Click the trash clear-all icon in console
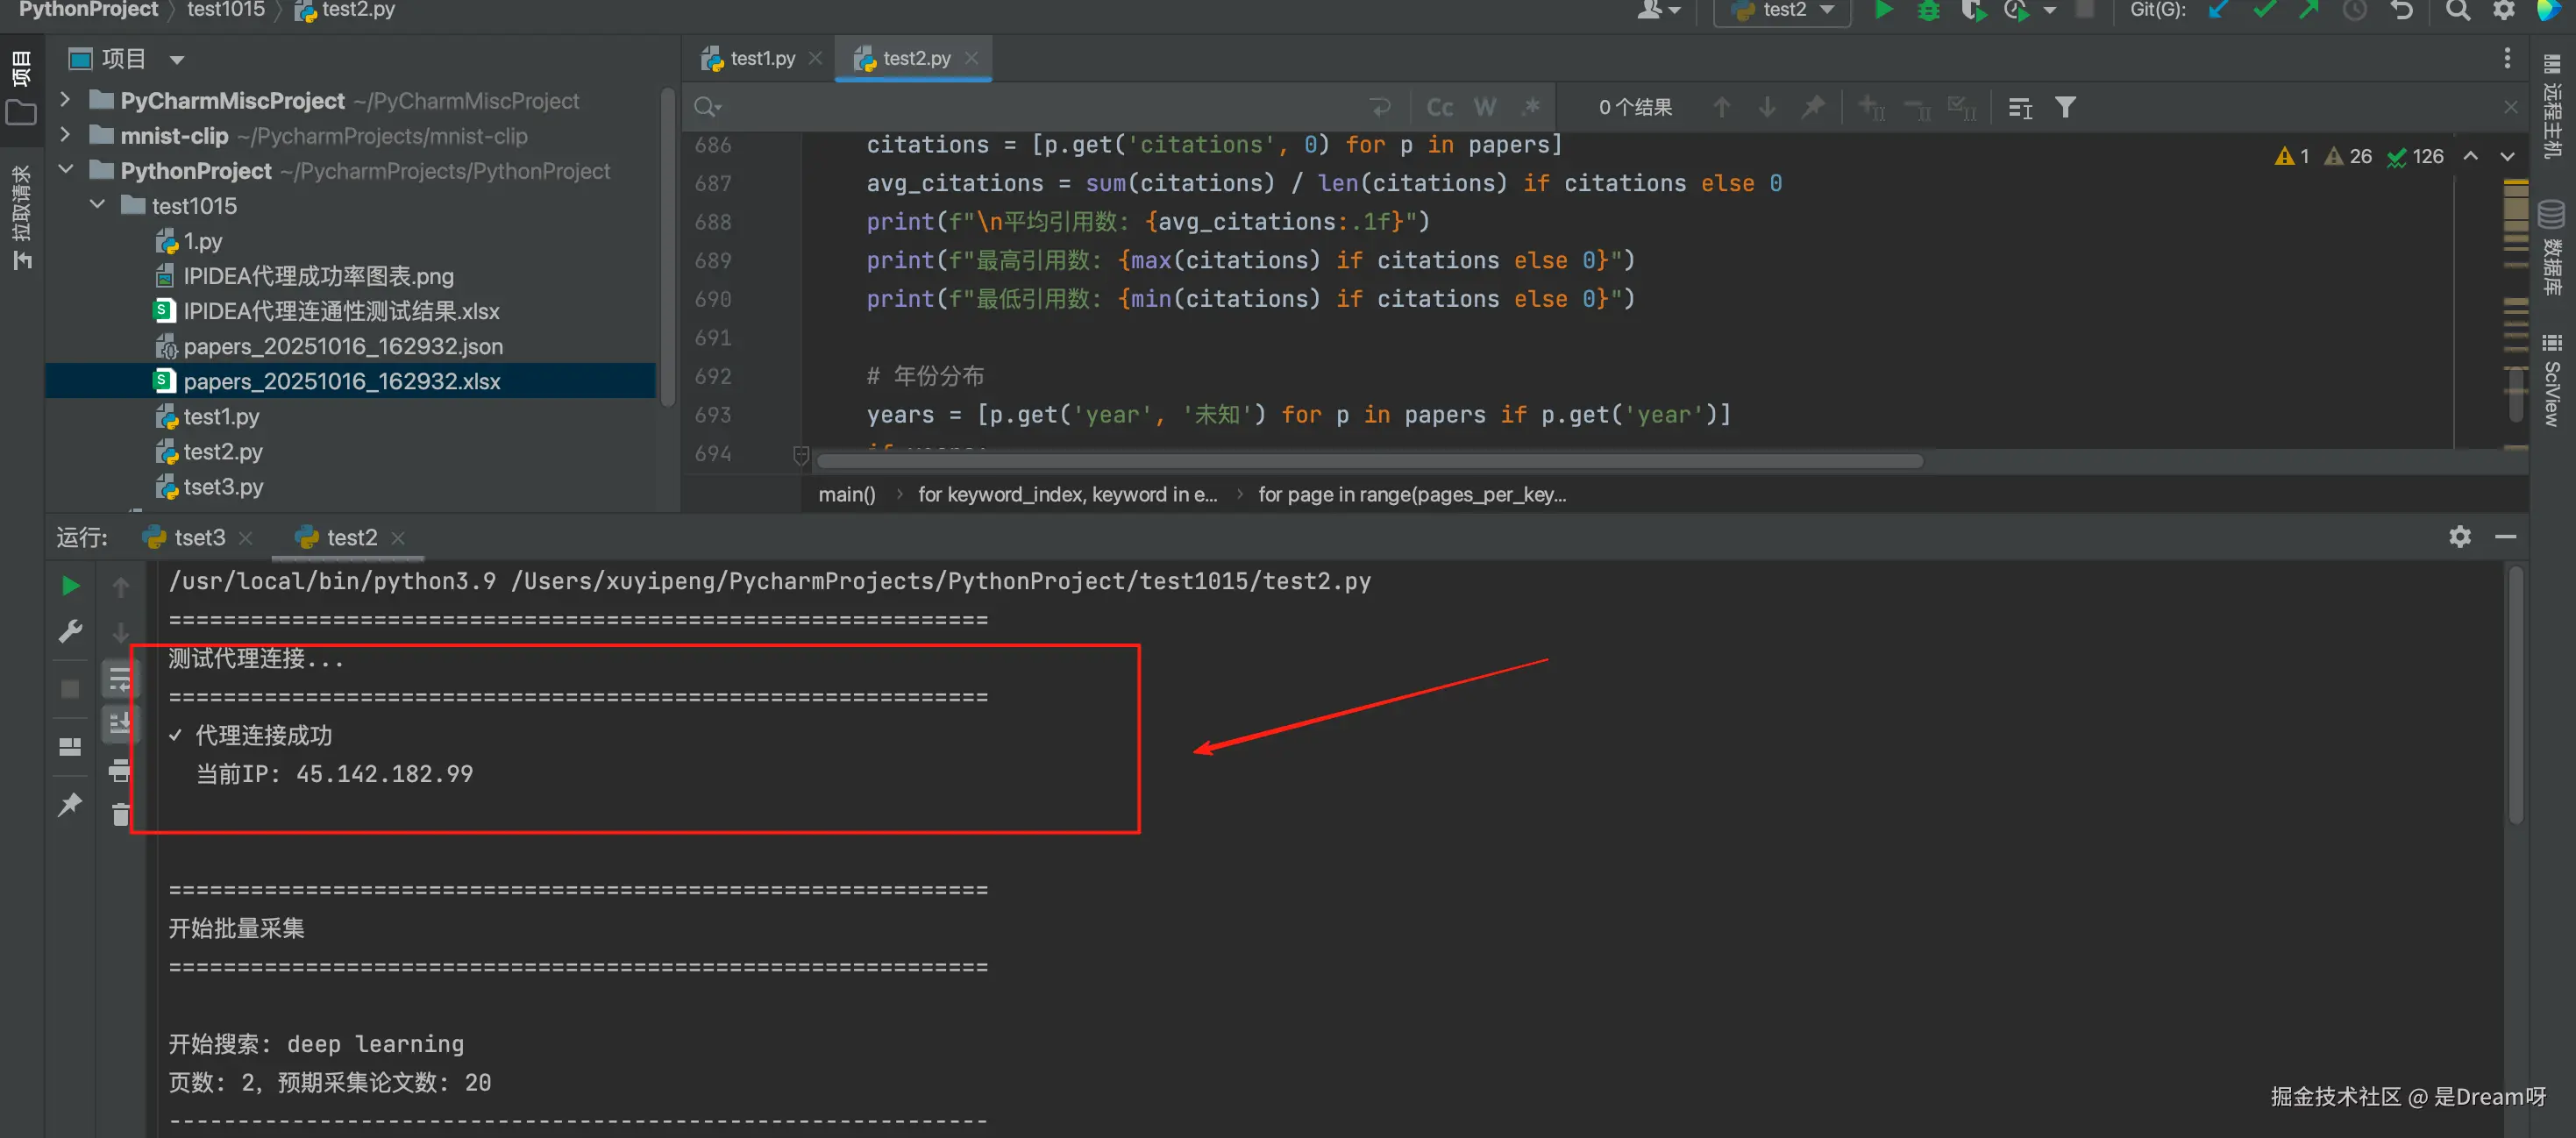The height and width of the screenshot is (1138, 2576). point(121,815)
